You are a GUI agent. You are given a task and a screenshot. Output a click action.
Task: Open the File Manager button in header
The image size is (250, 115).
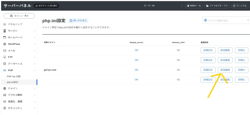(217, 6)
